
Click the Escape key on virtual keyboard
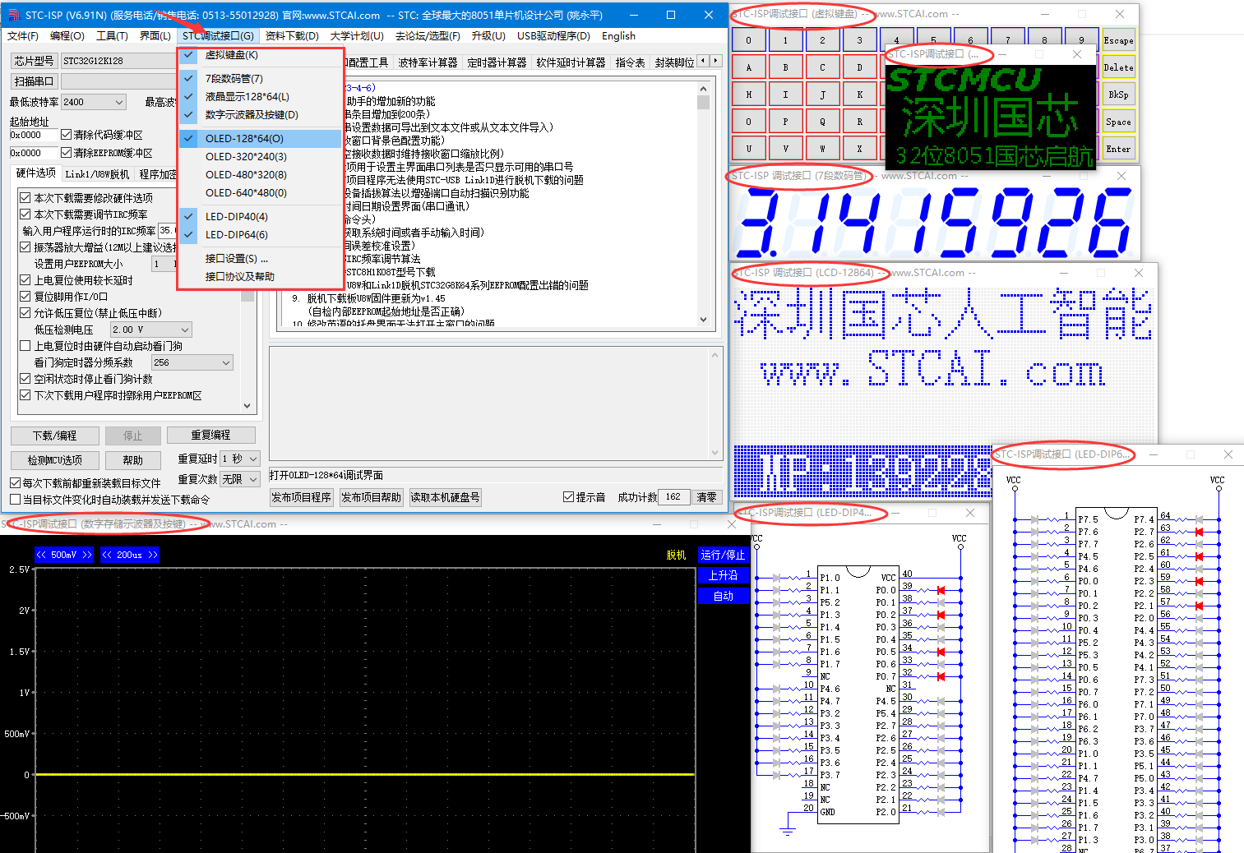[1118, 40]
